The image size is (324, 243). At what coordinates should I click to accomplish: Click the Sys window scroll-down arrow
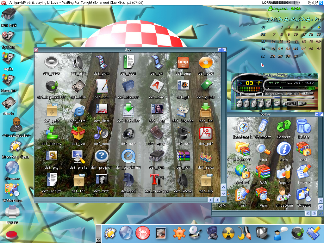click(223, 194)
